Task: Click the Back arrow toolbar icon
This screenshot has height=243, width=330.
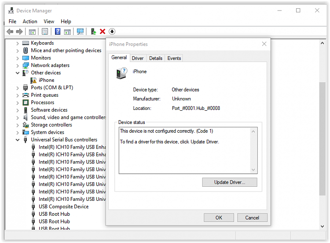Action: [10, 32]
